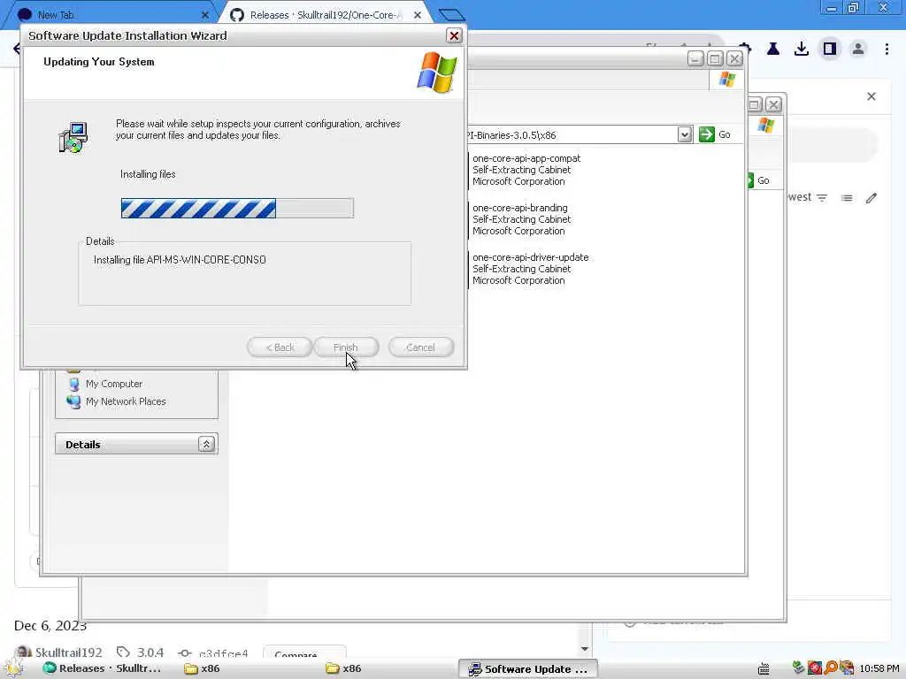
Task: Switch to Releases Skulltr browser taskbar button
Action: [103, 668]
